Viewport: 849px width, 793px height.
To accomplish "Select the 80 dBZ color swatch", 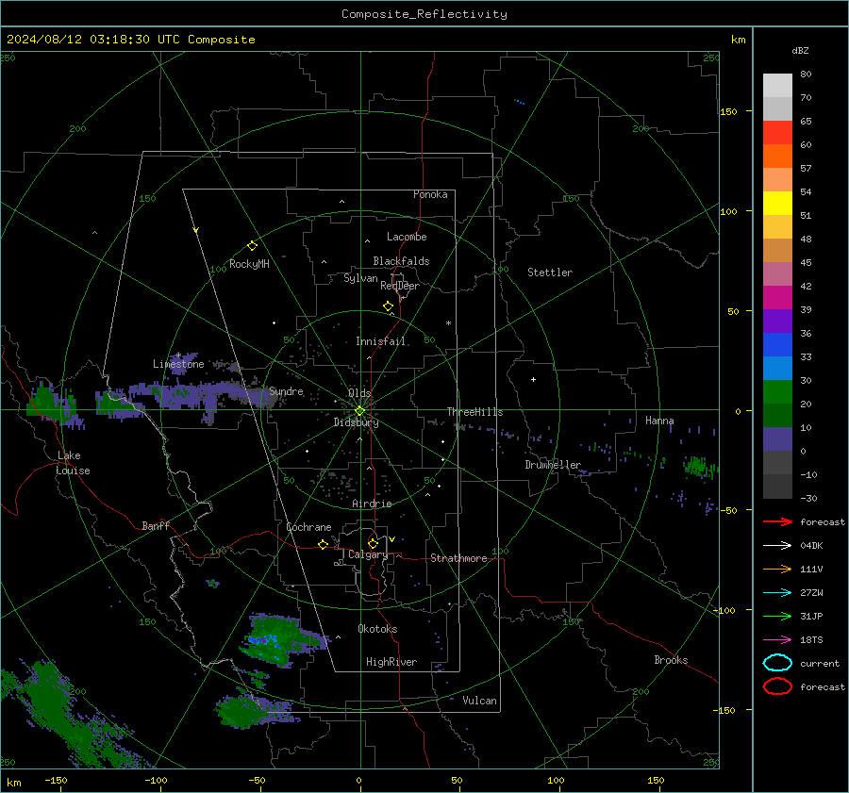I will click(x=777, y=86).
